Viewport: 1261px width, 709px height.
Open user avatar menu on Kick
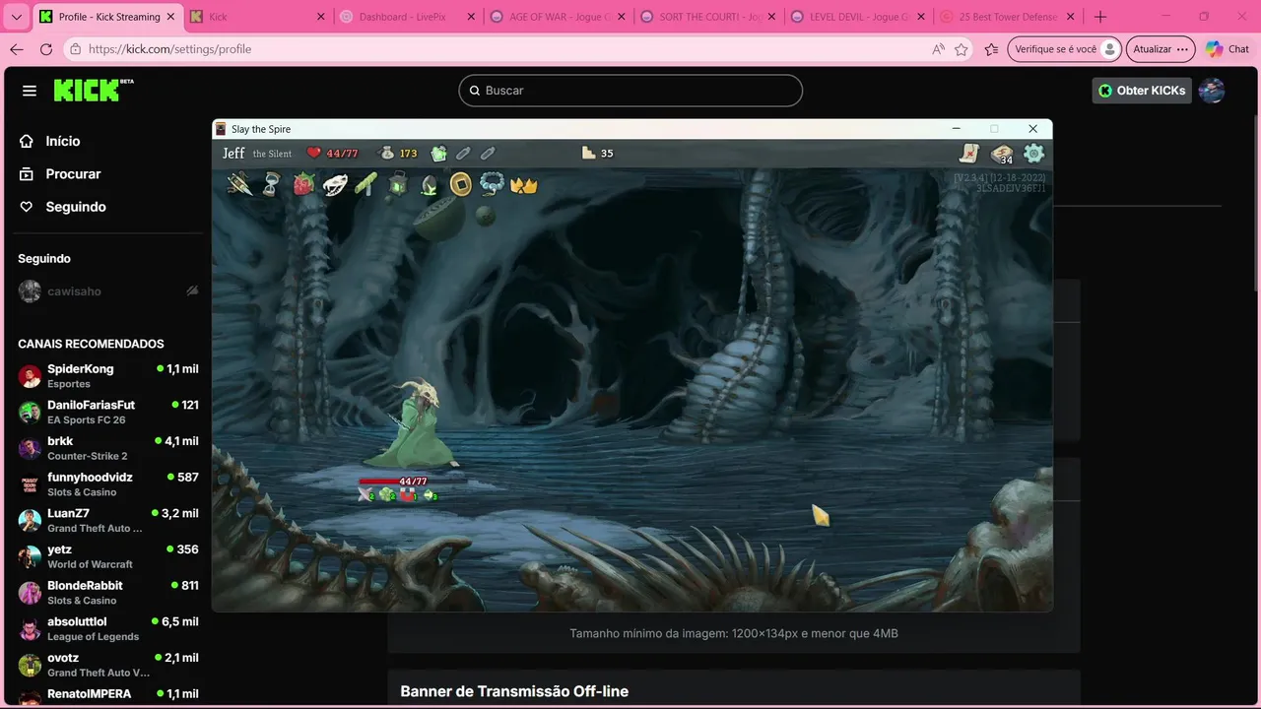(x=1212, y=91)
